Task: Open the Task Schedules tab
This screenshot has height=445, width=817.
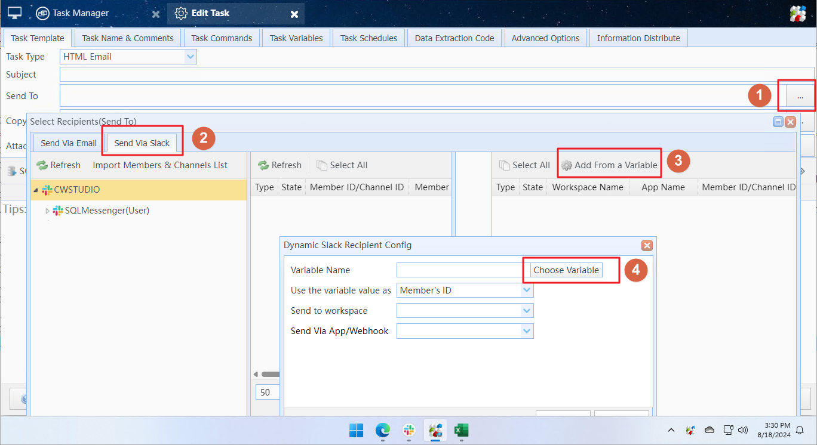Action: point(368,38)
